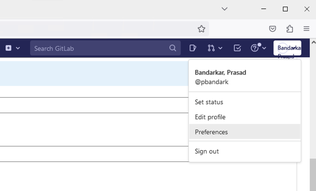316x191 pixels.
Task: Click the user avatar in the navbar
Action: [287, 48]
